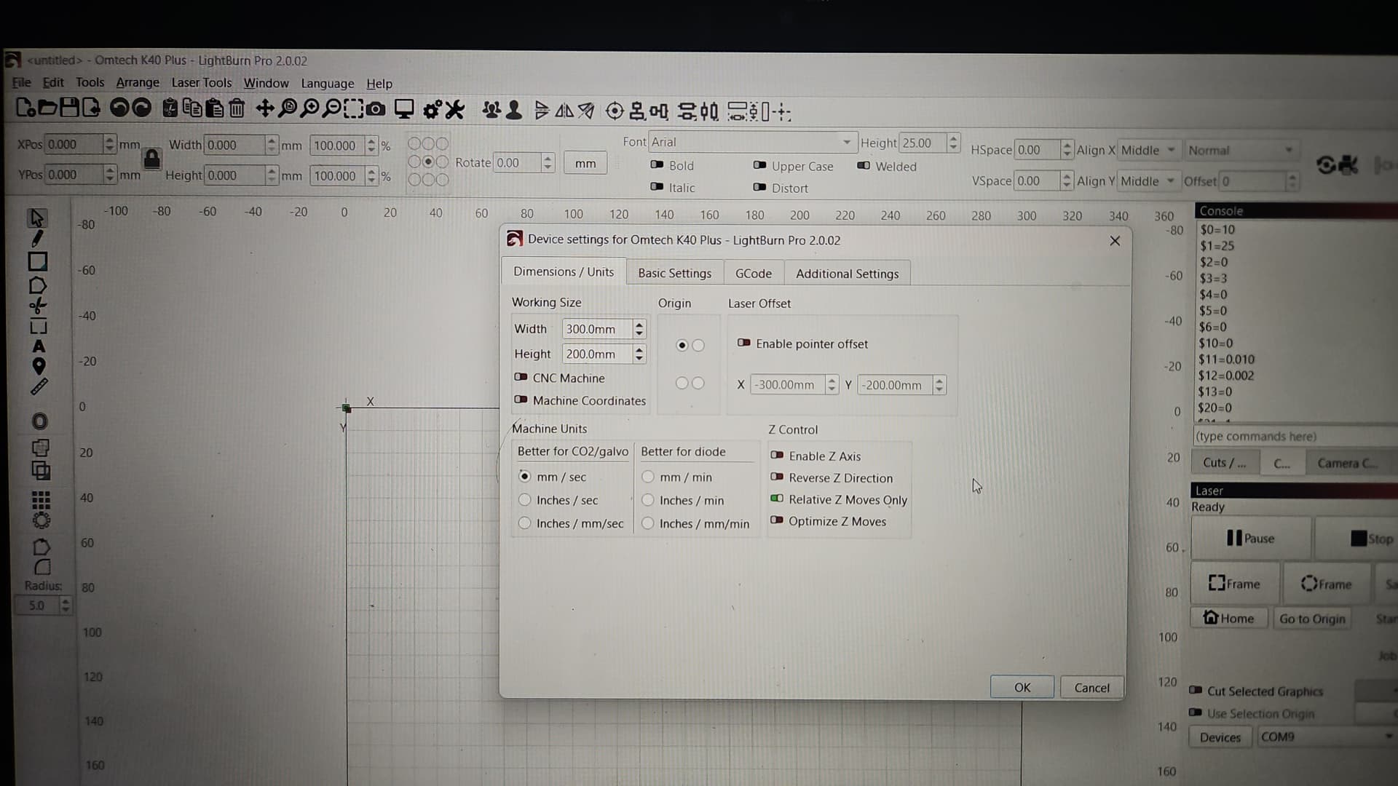Switch to the Basic Settings tab
This screenshot has width=1398, height=786.
tap(674, 273)
